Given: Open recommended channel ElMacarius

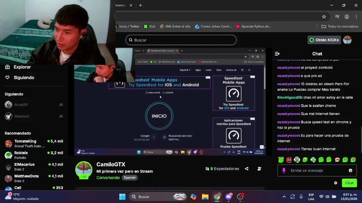Looking at the screenshot, I should point(34,167).
